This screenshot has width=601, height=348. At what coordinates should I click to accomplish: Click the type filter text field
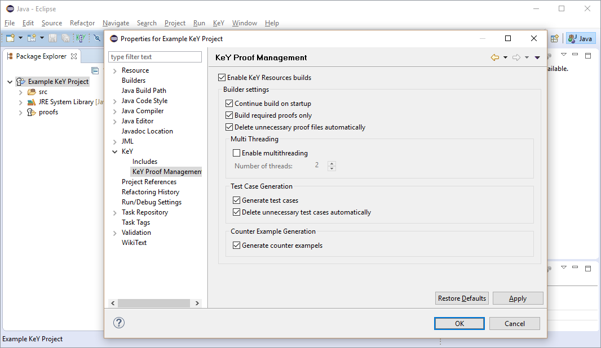coord(155,57)
